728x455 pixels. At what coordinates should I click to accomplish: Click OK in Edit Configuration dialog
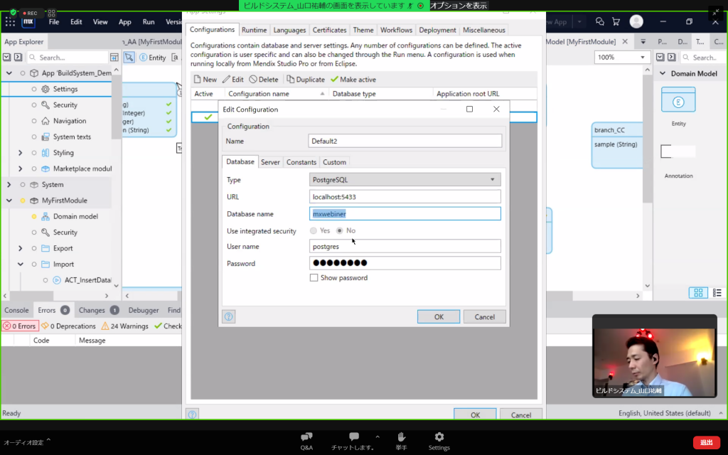click(439, 317)
